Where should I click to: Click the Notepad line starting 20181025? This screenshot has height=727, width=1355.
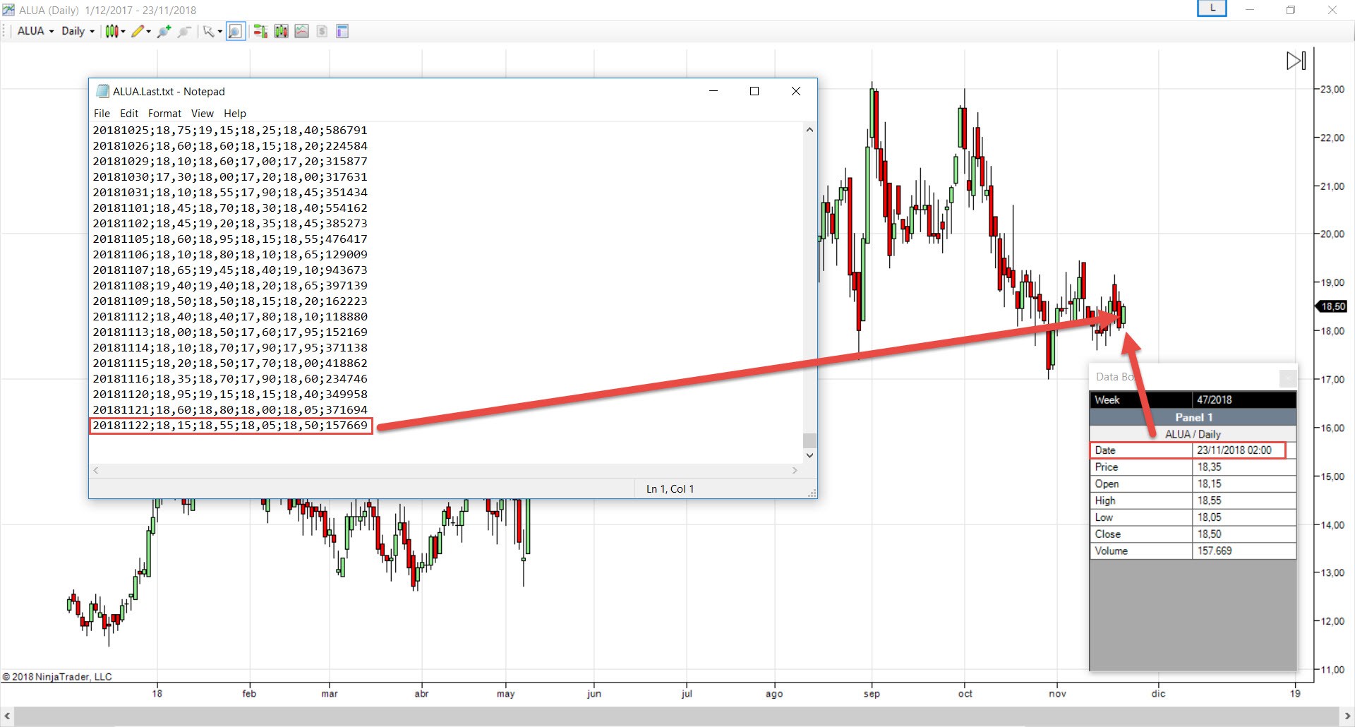pos(230,131)
